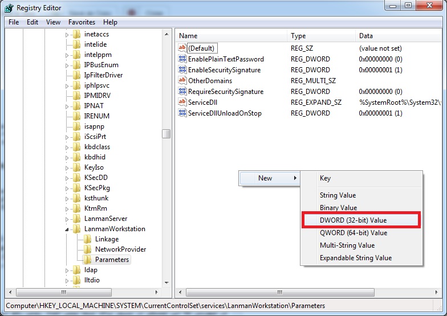Click the LanmanServer folder icon
This screenshot has height=316, width=447.
[x=77, y=219]
